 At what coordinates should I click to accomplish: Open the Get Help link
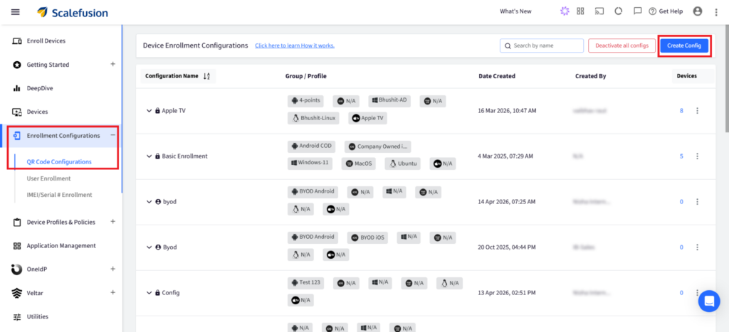[x=666, y=11]
